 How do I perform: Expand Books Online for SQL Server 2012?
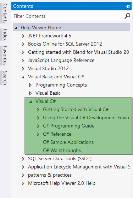(x=23, y=44)
